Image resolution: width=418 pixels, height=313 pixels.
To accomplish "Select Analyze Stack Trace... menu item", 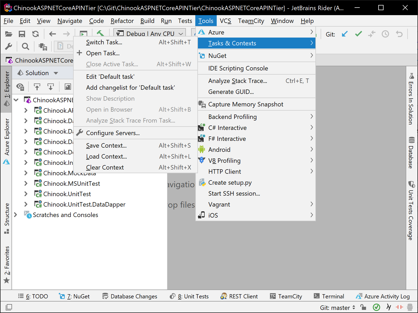I will click(257, 81).
